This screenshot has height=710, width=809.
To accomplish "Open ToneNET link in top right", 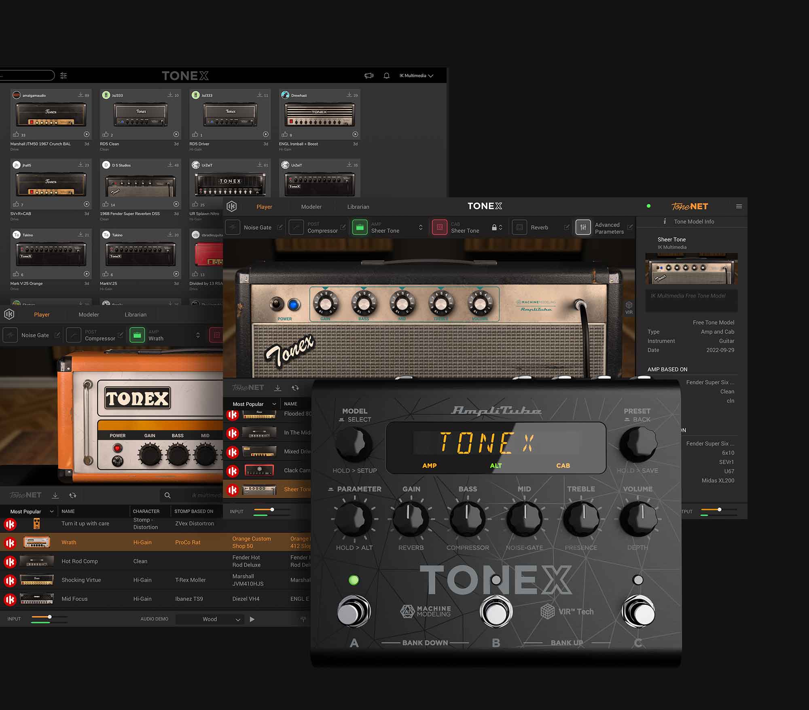I will [x=690, y=207].
